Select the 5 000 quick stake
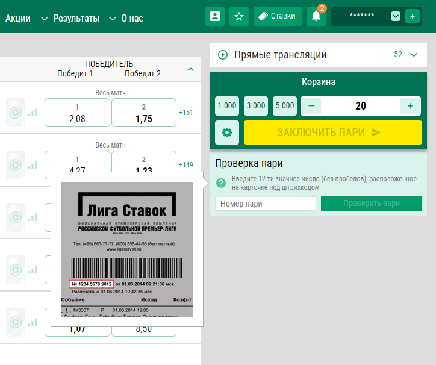 285,106
